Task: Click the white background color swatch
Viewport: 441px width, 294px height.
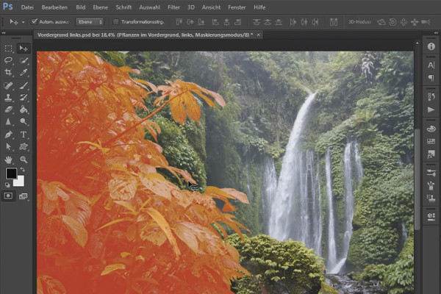Action: (19, 182)
